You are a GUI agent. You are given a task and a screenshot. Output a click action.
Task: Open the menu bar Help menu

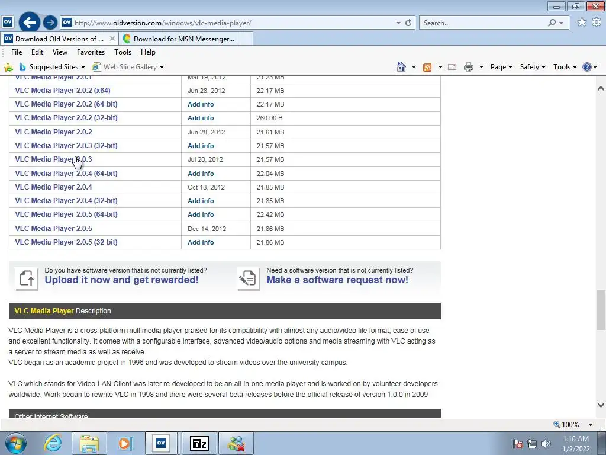click(148, 52)
